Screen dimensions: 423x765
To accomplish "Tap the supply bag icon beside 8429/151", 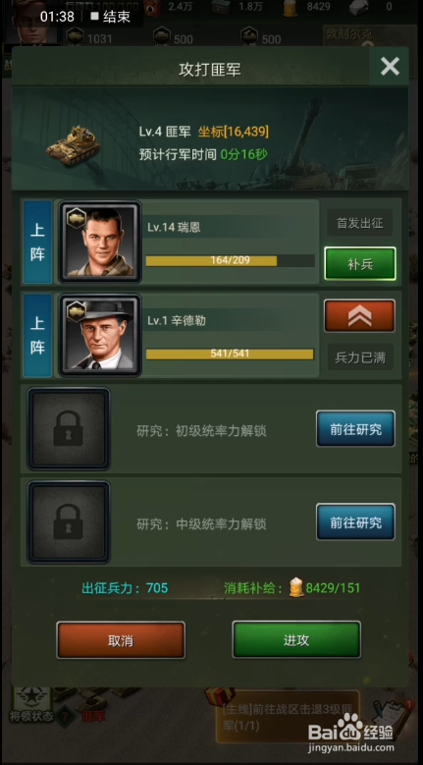I will coord(296,587).
